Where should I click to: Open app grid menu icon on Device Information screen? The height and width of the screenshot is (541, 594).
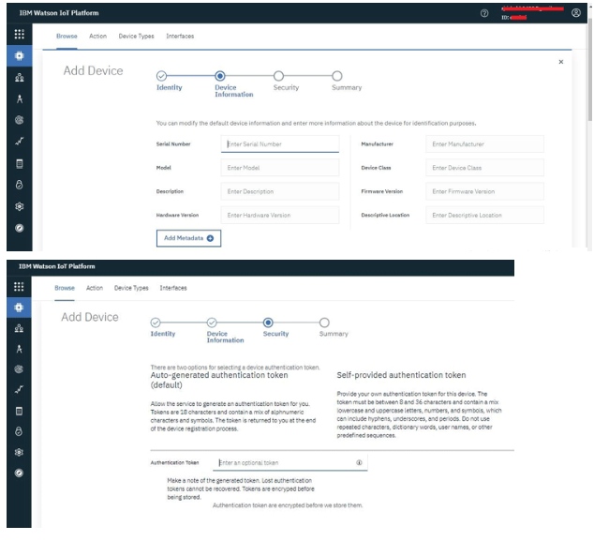(x=20, y=33)
